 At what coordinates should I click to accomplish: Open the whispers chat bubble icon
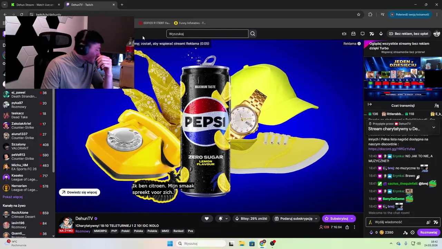click(363, 34)
